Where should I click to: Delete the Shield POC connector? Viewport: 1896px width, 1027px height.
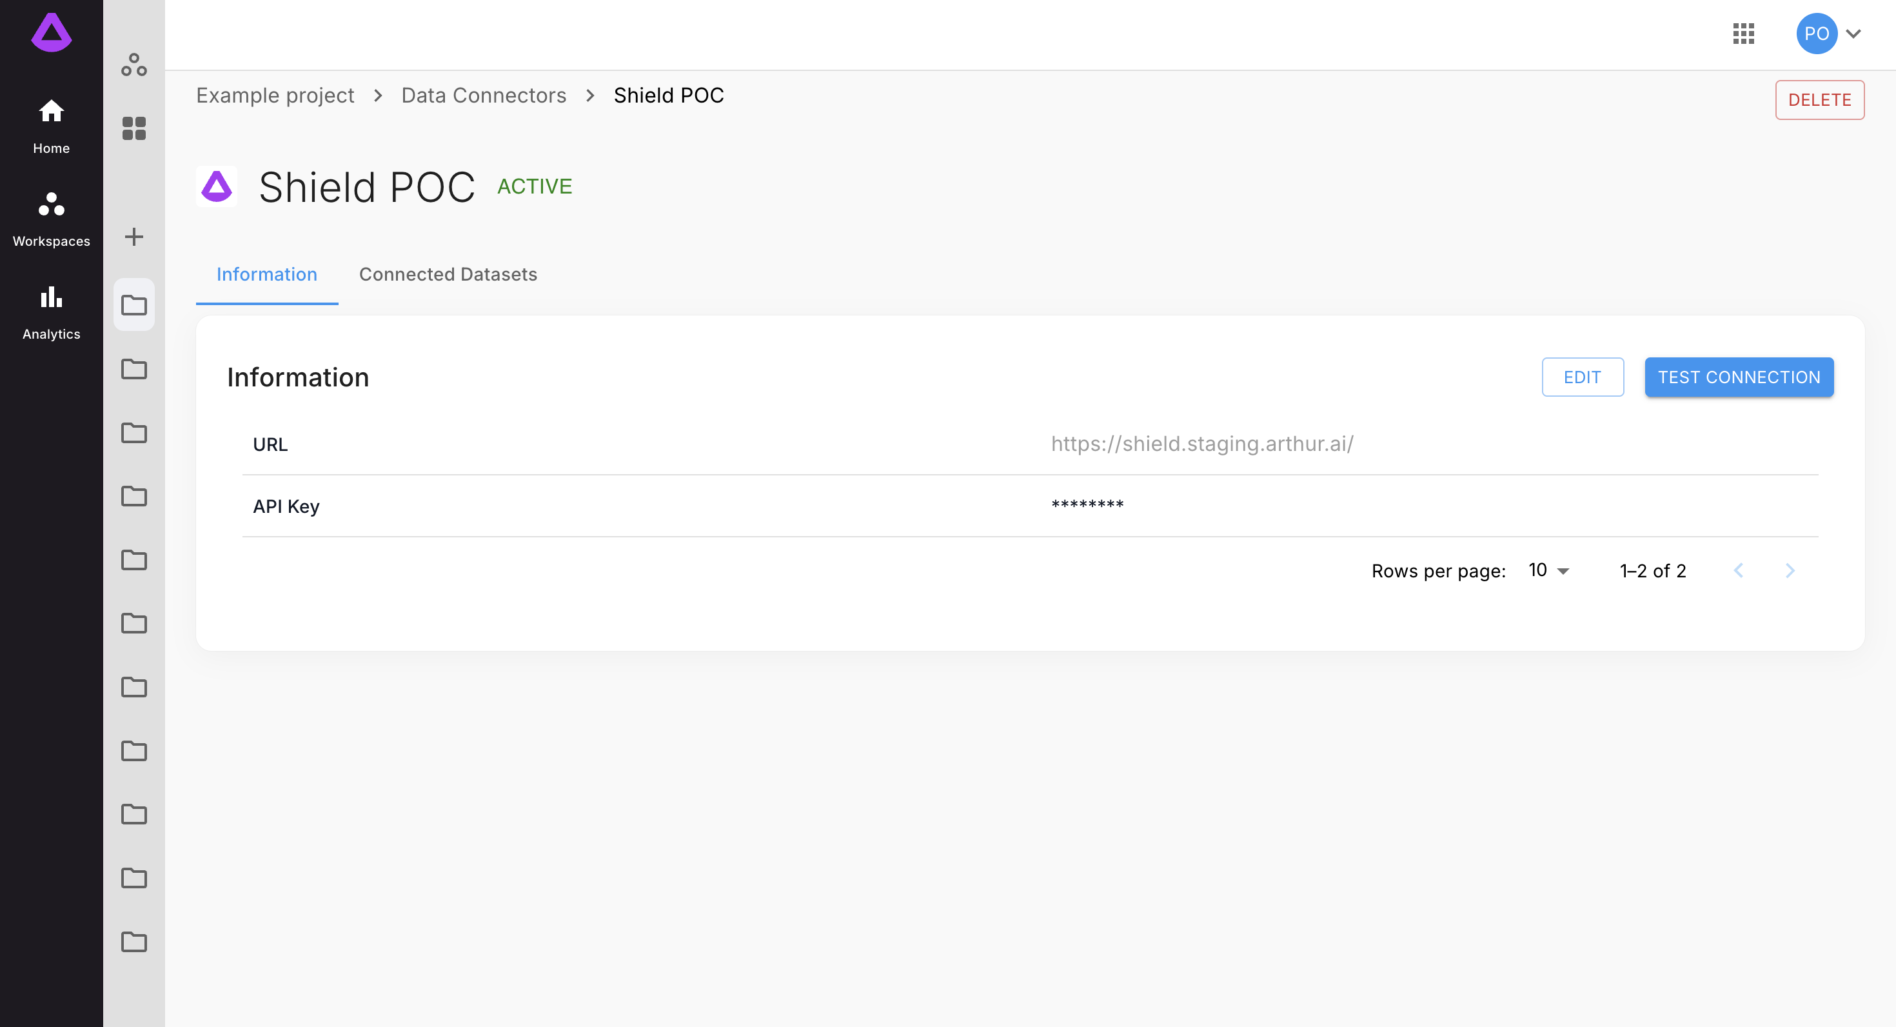tap(1819, 99)
